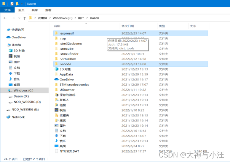Open 音乐 in navigation pane

point(14,79)
